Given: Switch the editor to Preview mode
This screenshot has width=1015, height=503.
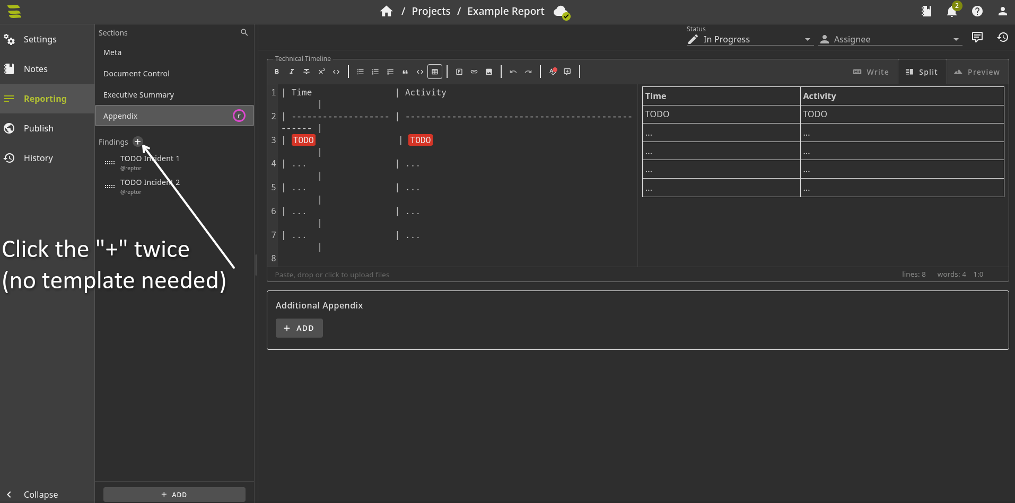Looking at the screenshot, I should [977, 72].
